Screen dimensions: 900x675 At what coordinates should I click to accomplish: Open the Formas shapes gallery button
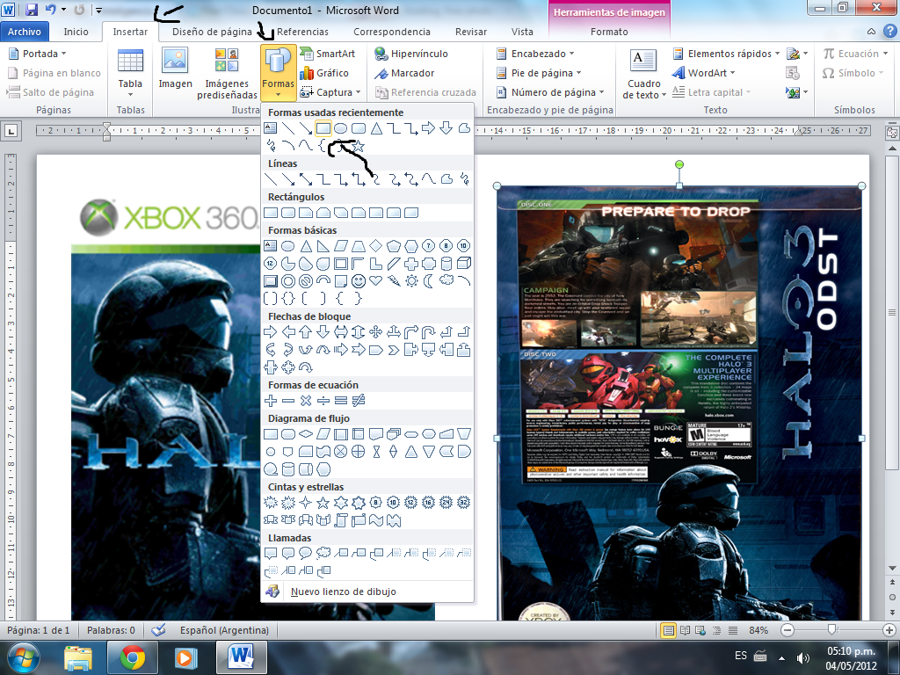(x=279, y=72)
